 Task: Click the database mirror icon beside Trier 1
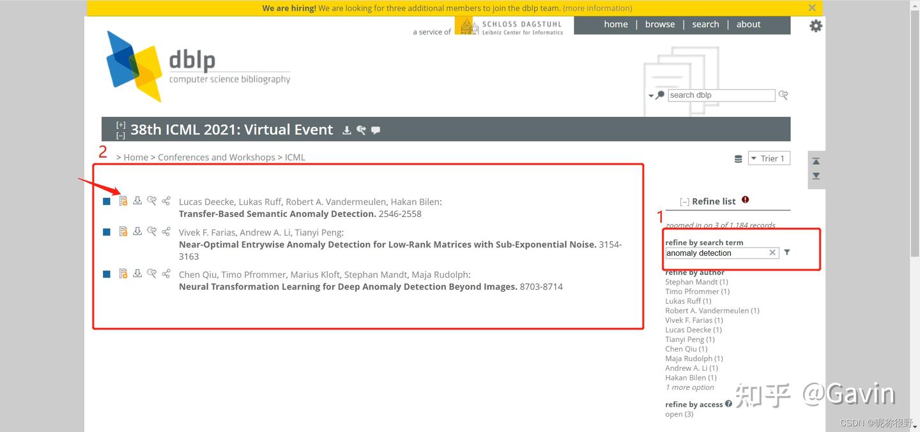[x=738, y=158]
